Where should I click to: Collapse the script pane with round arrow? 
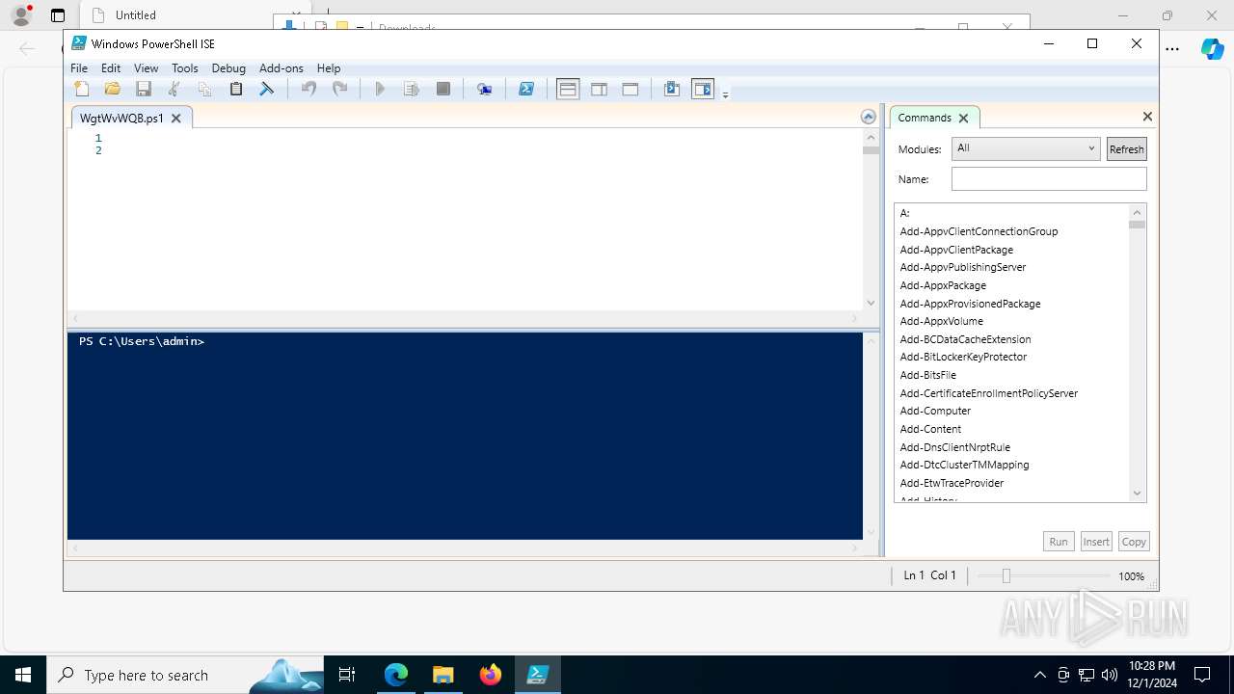coord(869,117)
